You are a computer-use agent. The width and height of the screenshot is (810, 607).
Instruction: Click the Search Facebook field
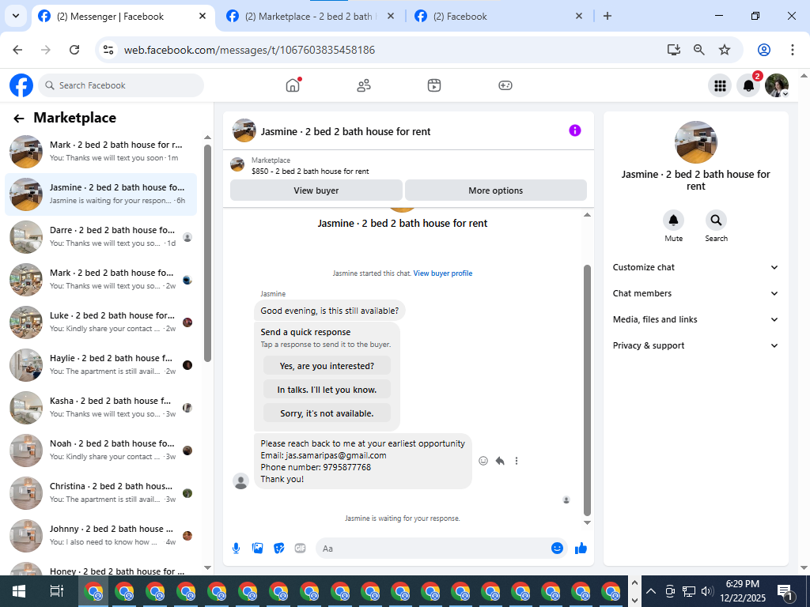pyautogui.click(x=121, y=85)
